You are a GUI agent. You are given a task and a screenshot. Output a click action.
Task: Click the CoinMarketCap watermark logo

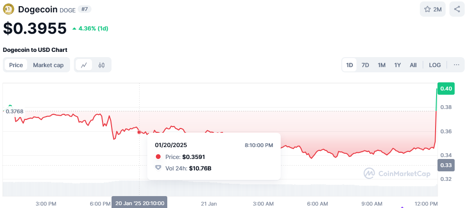pyautogui.click(x=397, y=173)
